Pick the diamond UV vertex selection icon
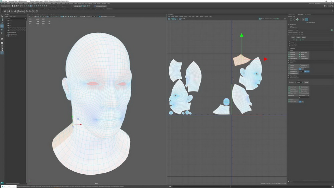 click(x=294, y=20)
